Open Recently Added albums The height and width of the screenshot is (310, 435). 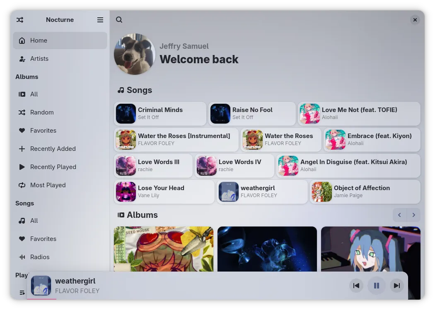(x=60, y=149)
